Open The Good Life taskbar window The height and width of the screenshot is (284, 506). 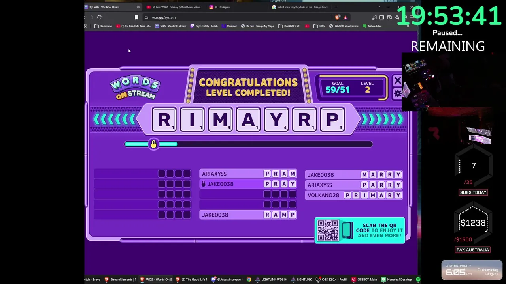[x=191, y=280]
